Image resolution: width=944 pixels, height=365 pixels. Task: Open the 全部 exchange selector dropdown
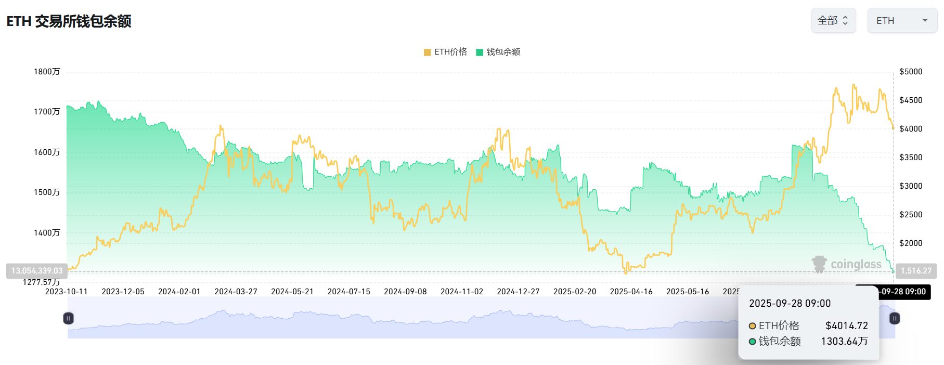[833, 21]
